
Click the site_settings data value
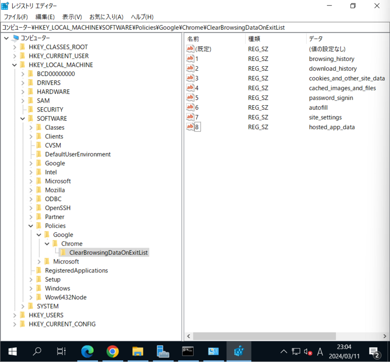click(325, 117)
